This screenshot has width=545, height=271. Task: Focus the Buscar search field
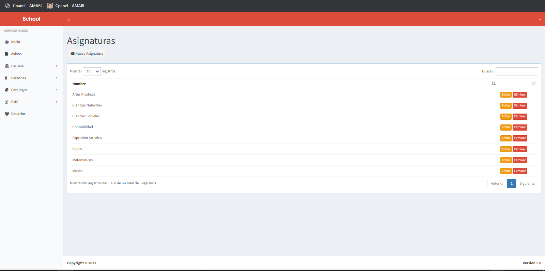(516, 71)
